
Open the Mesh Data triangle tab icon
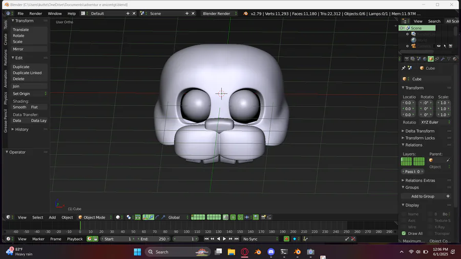click(x=449, y=59)
